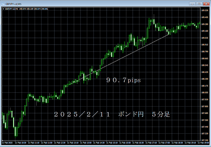Collapse the chart info triangle beside GBPJPY-cd,M5
The width and height of the screenshot is (211, 147).
click(x=3, y=9)
